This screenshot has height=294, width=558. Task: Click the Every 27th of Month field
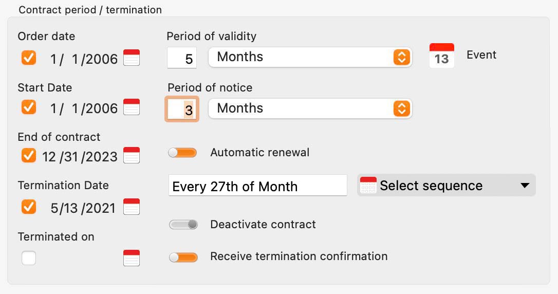257,185
